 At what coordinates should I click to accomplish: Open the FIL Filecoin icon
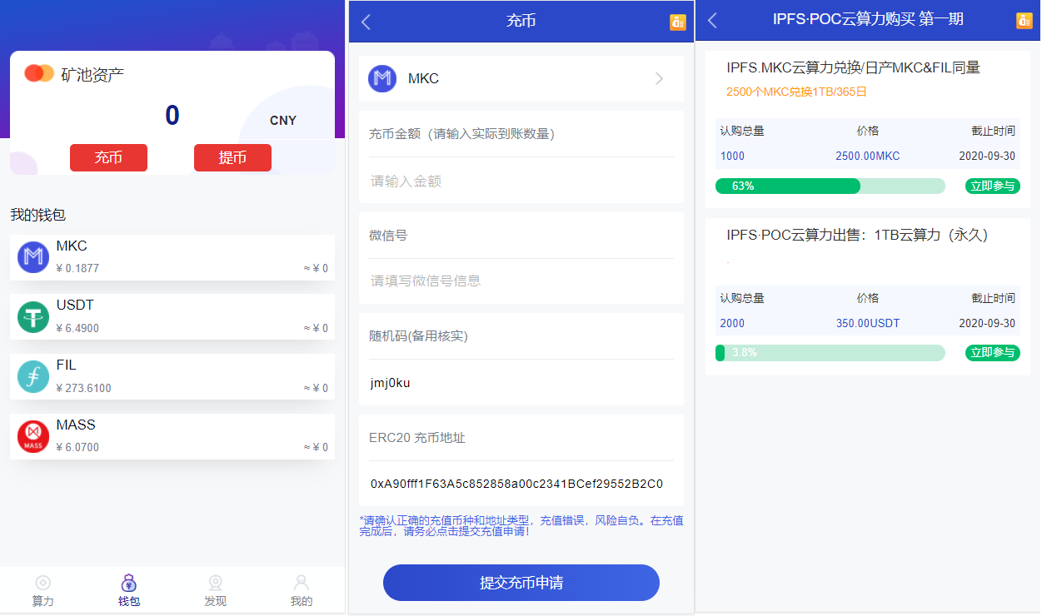[33, 377]
